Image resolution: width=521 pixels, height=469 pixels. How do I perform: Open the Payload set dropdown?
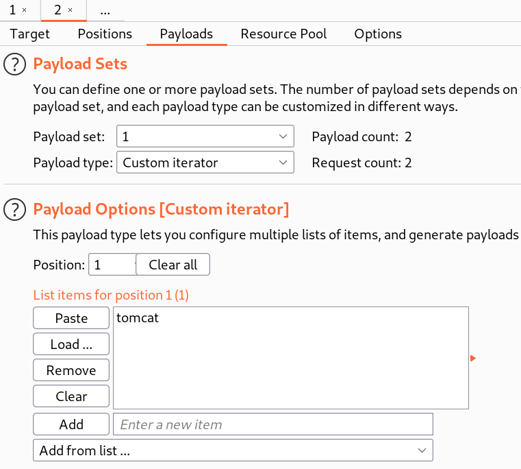pos(205,136)
